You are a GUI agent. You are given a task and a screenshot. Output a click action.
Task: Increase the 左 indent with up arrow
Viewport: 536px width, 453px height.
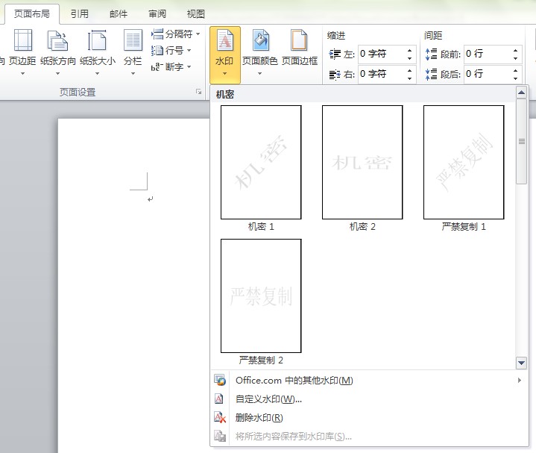coord(410,50)
